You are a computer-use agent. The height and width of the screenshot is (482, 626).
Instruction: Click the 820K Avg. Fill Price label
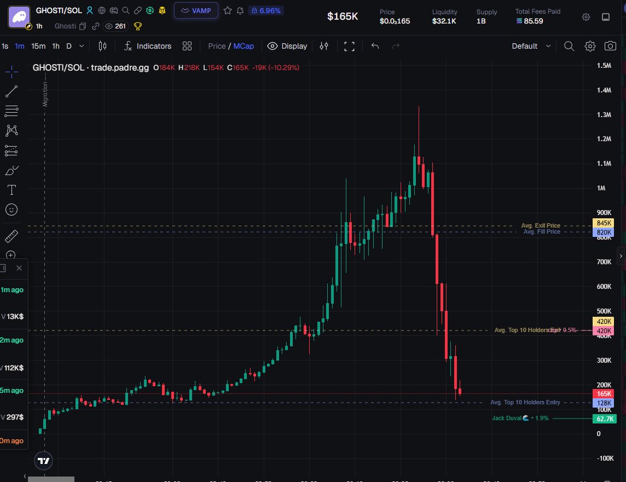point(604,232)
